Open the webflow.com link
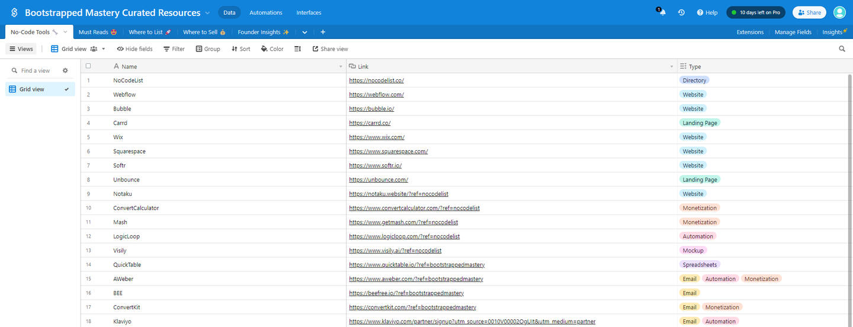 click(376, 95)
